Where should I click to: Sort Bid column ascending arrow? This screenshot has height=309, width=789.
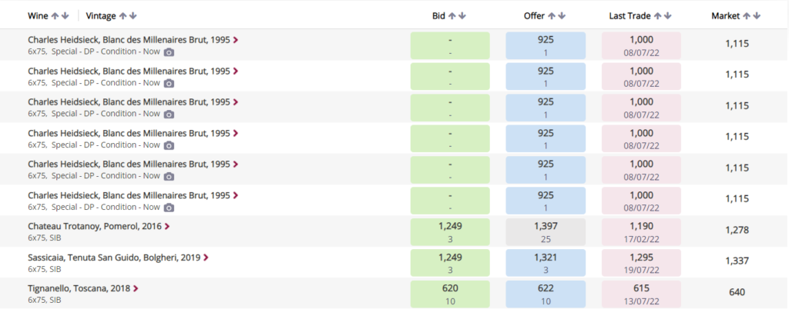click(452, 16)
